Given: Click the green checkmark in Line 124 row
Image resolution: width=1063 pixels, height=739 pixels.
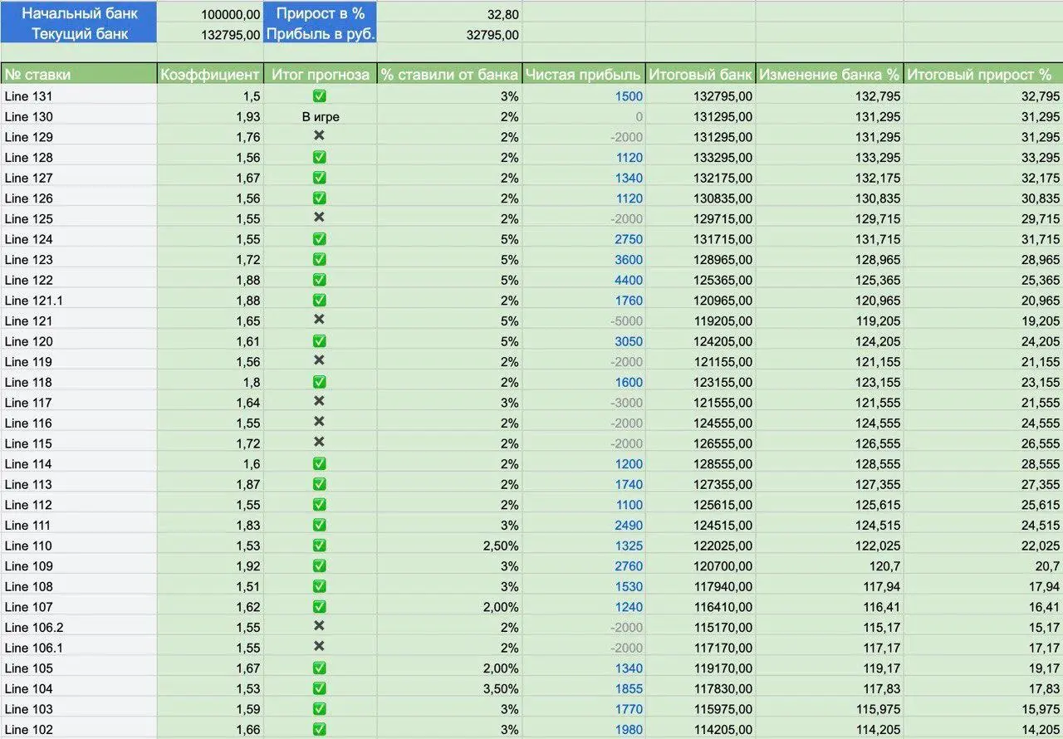Looking at the screenshot, I should pyautogui.click(x=320, y=239).
